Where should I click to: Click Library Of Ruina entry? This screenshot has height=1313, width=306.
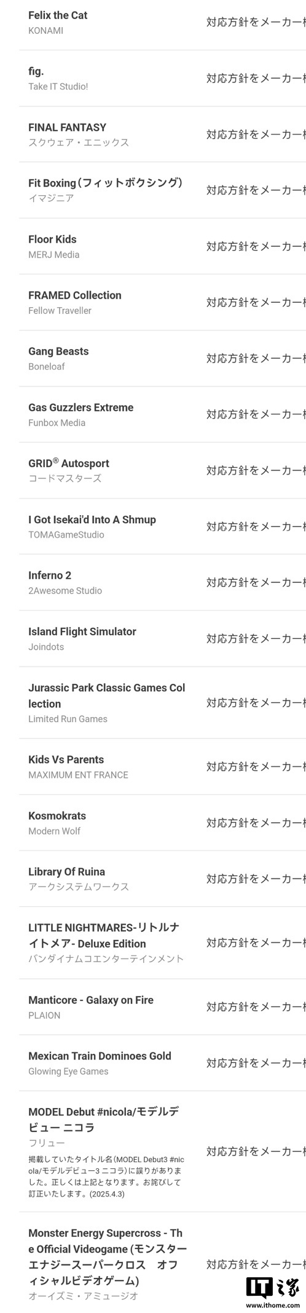click(162, 878)
